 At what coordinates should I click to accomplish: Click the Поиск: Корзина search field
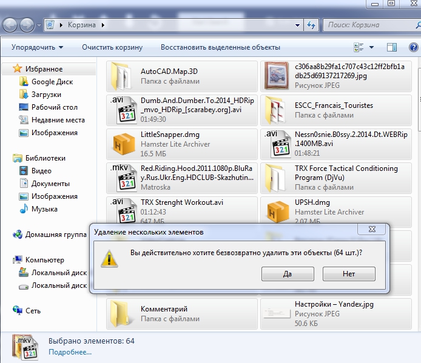pyautogui.click(x=367, y=25)
